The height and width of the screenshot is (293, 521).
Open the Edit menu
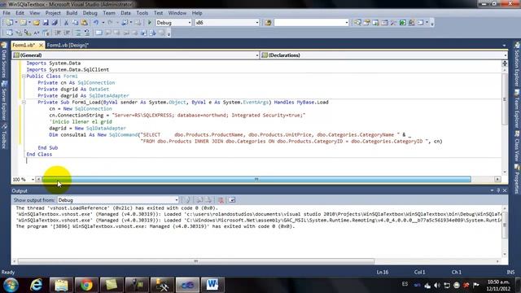[20, 13]
